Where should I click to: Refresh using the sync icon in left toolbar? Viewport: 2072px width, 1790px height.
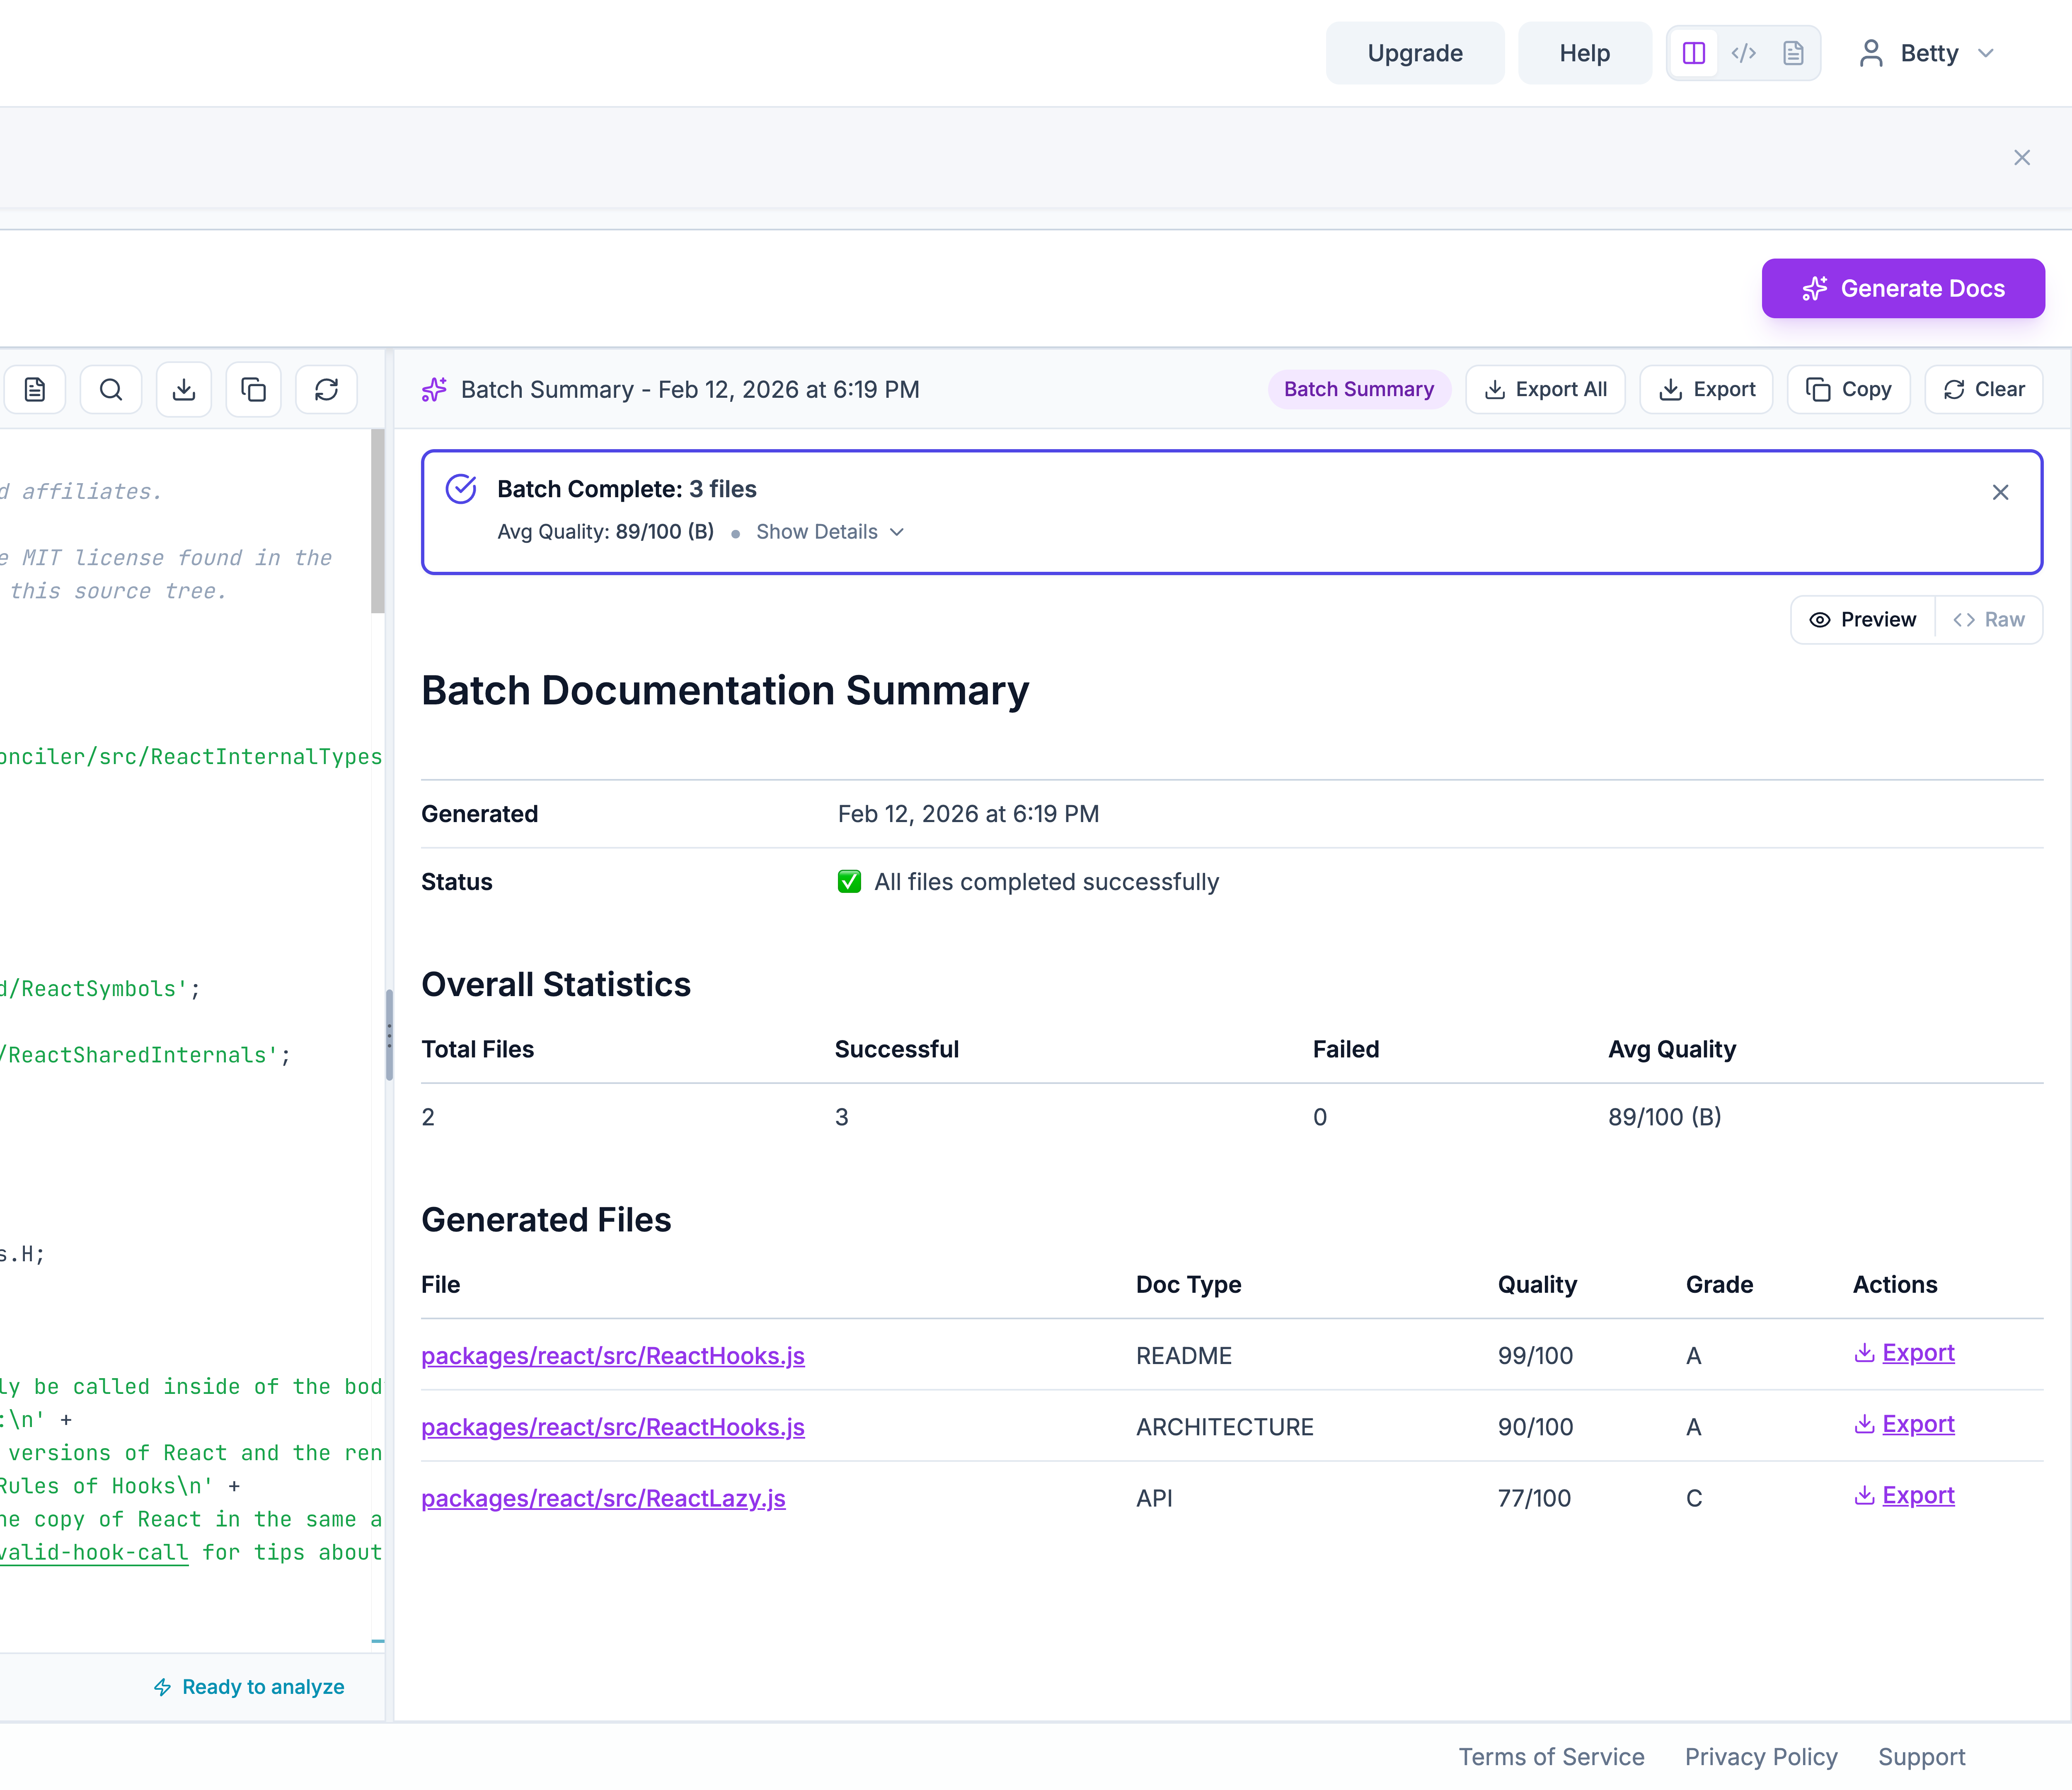click(x=326, y=389)
